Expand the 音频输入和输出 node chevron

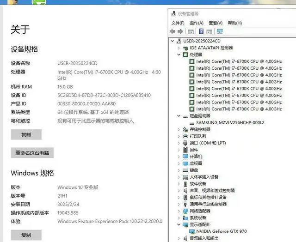click(179, 238)
